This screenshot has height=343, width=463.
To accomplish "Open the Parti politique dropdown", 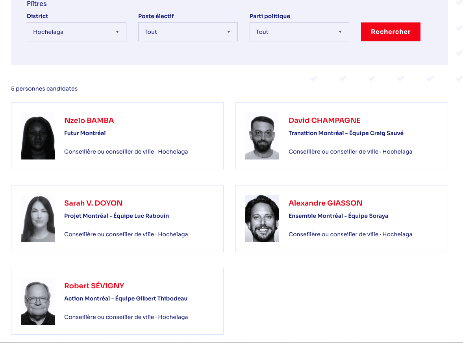I will [x=299, y=32].
